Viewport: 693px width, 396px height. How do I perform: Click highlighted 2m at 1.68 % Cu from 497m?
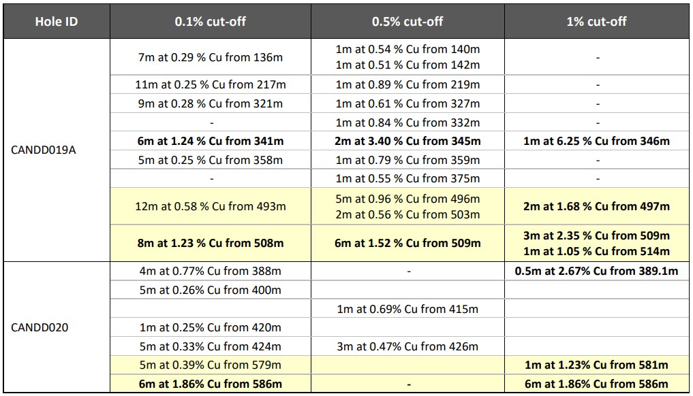597,206
